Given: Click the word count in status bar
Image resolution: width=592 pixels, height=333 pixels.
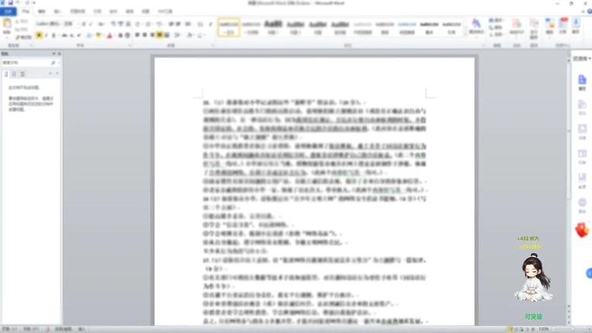Looking at the screenshot, I should (x=31, y=329).
